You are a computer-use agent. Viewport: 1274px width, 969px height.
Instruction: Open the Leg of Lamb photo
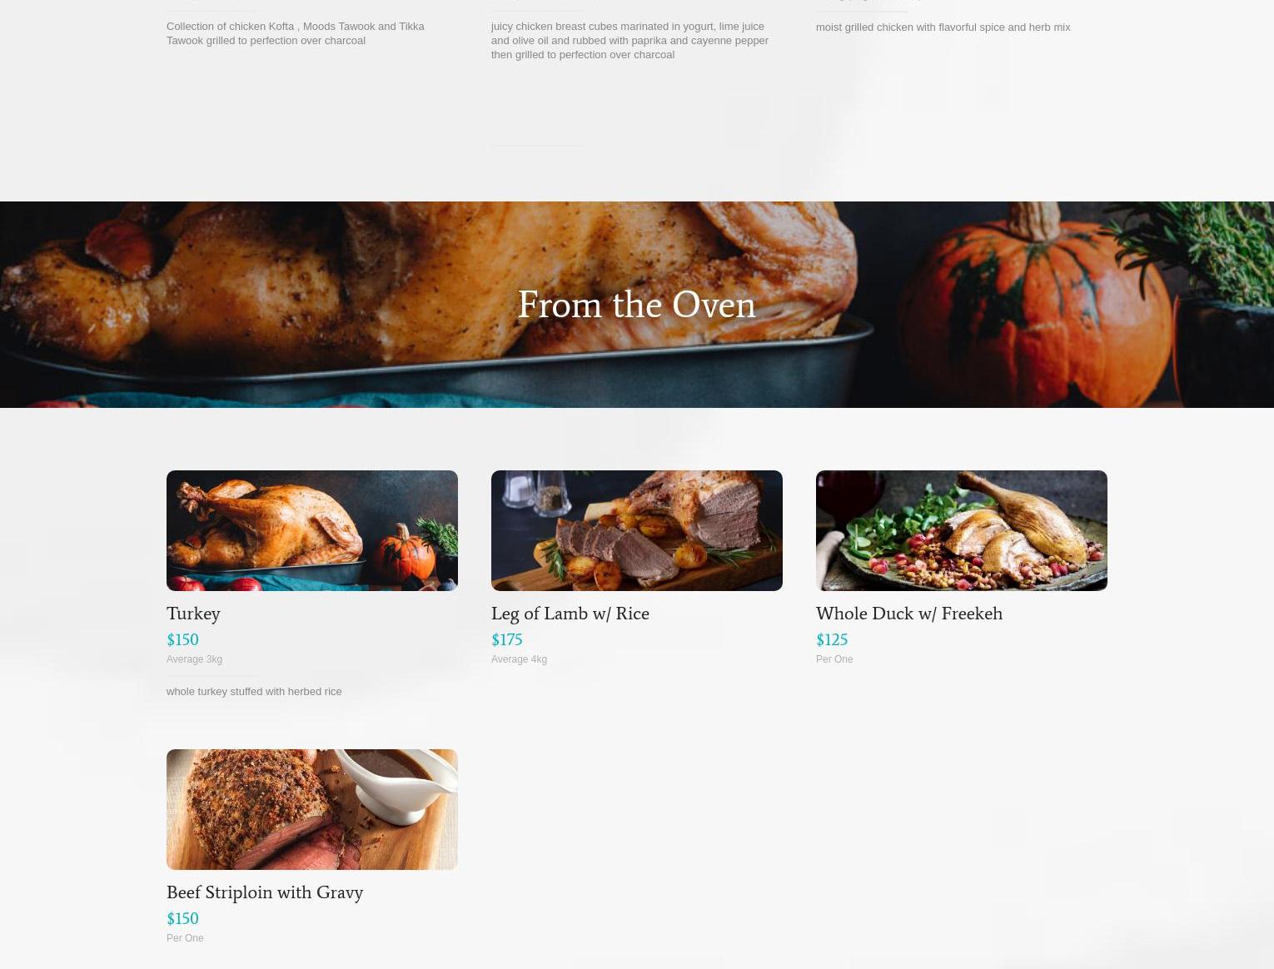click(x=637, y=530)
